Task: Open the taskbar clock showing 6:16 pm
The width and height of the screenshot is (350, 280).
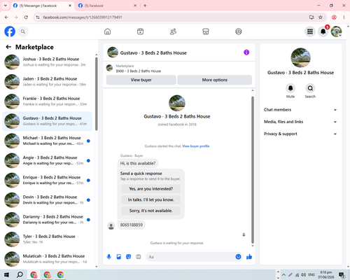Action: (326, 274)
